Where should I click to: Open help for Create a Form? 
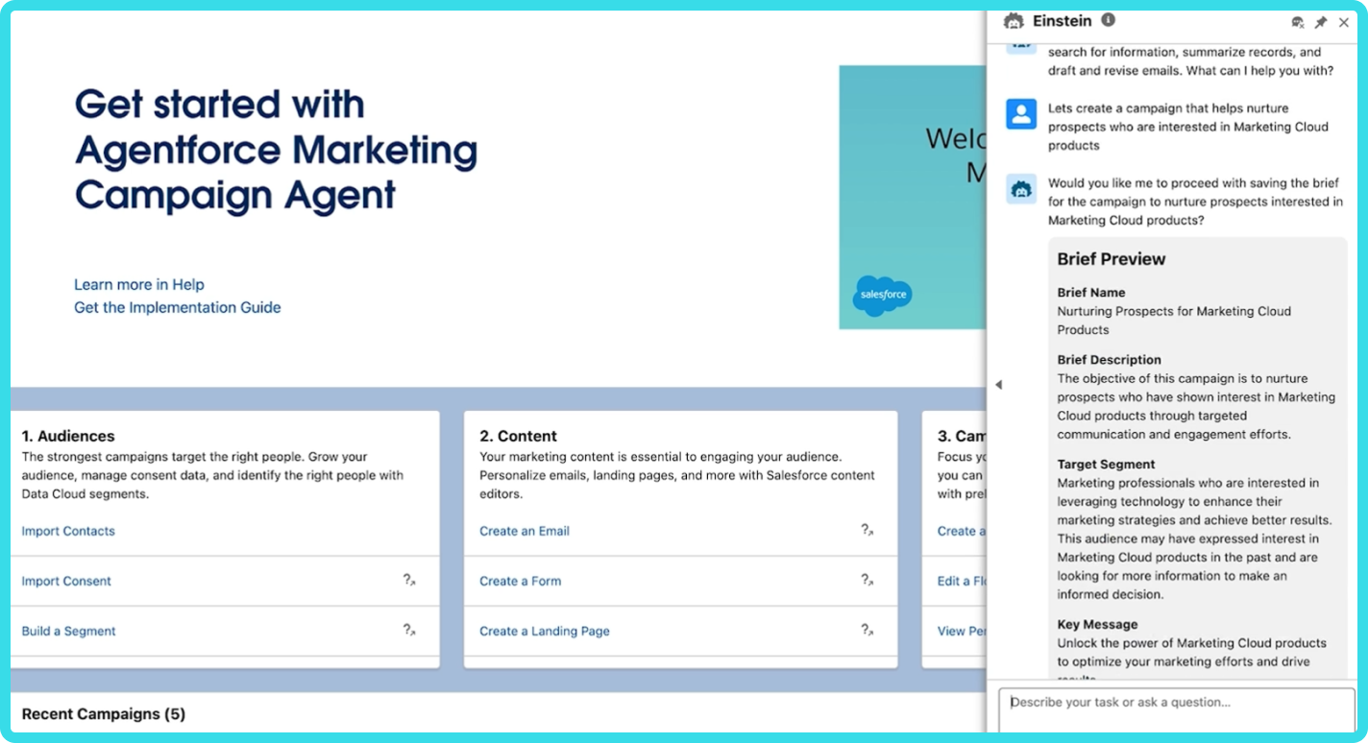(867, 580)
